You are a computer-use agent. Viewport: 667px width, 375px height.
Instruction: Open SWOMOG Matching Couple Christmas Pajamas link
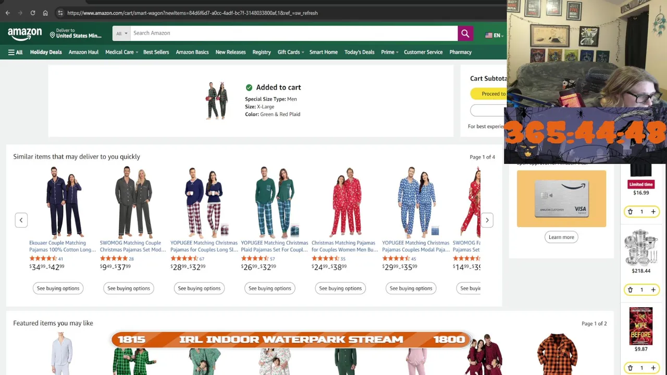(133, 246)
